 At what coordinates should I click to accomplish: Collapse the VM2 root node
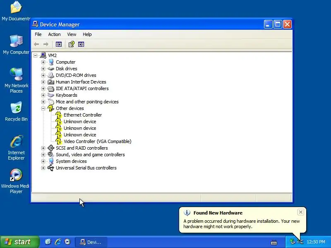point(36,55)
